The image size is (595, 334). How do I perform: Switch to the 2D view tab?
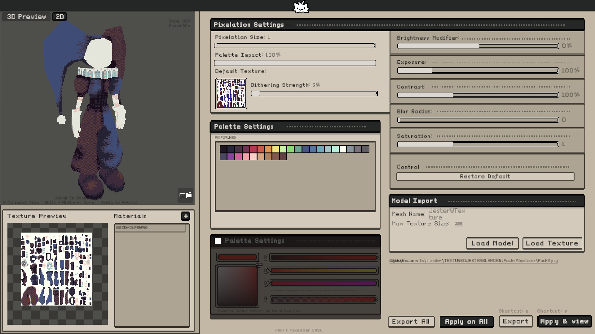60,17
